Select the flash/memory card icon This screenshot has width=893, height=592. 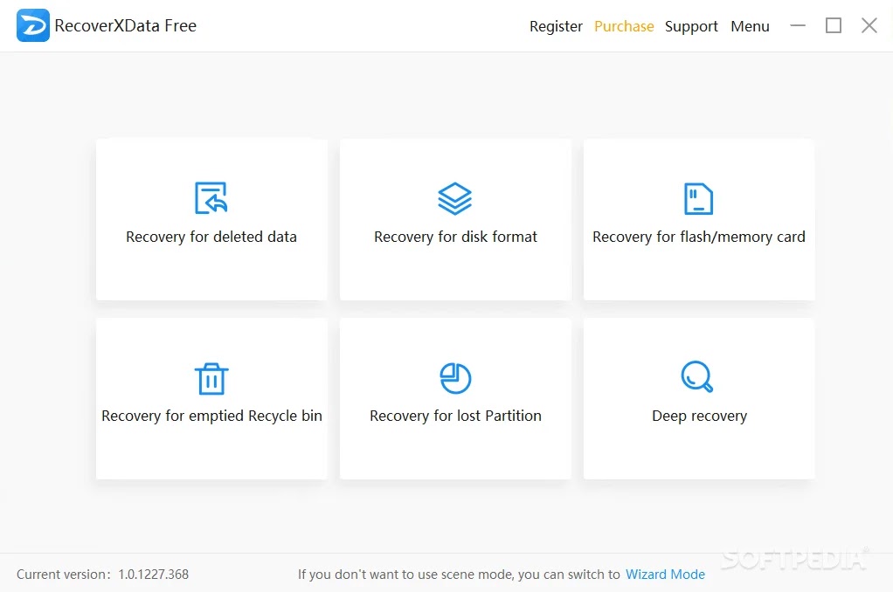click(698, 199)
